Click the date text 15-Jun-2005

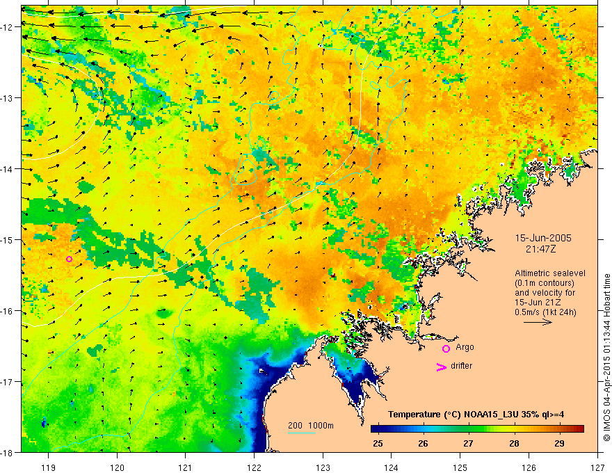click(x=543, y=238)
